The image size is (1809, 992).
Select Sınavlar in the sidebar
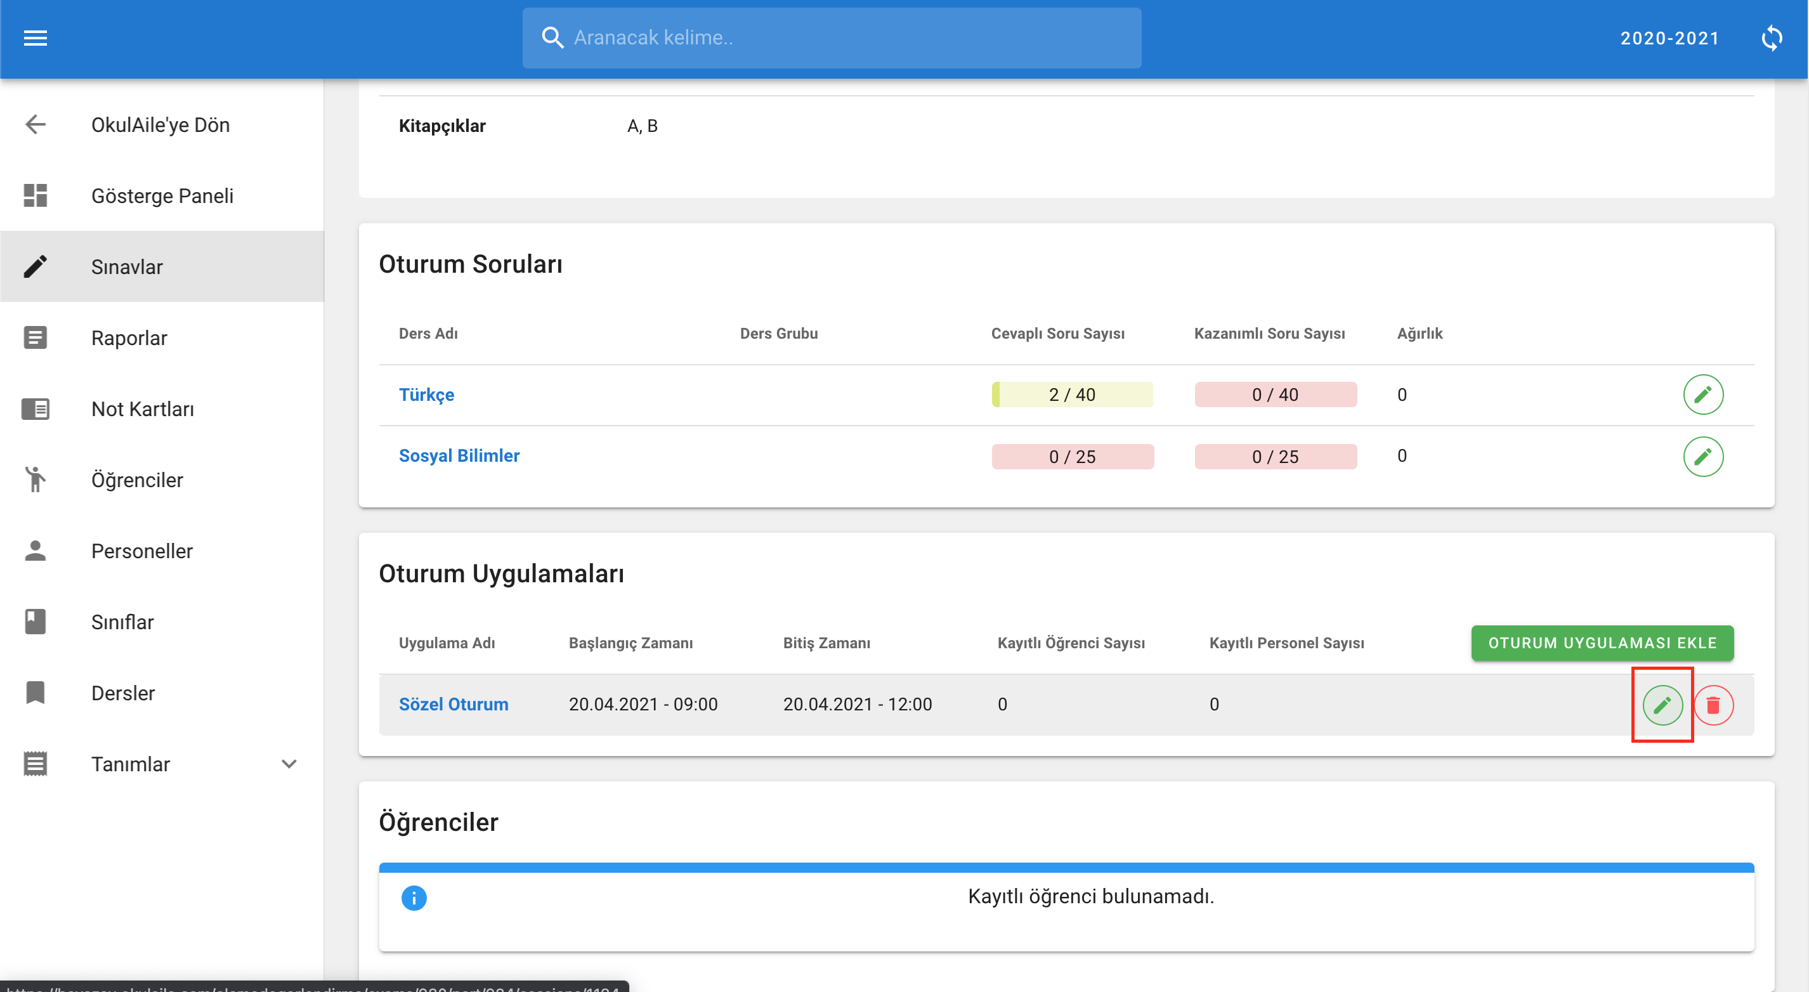click(x=162, y=266)
